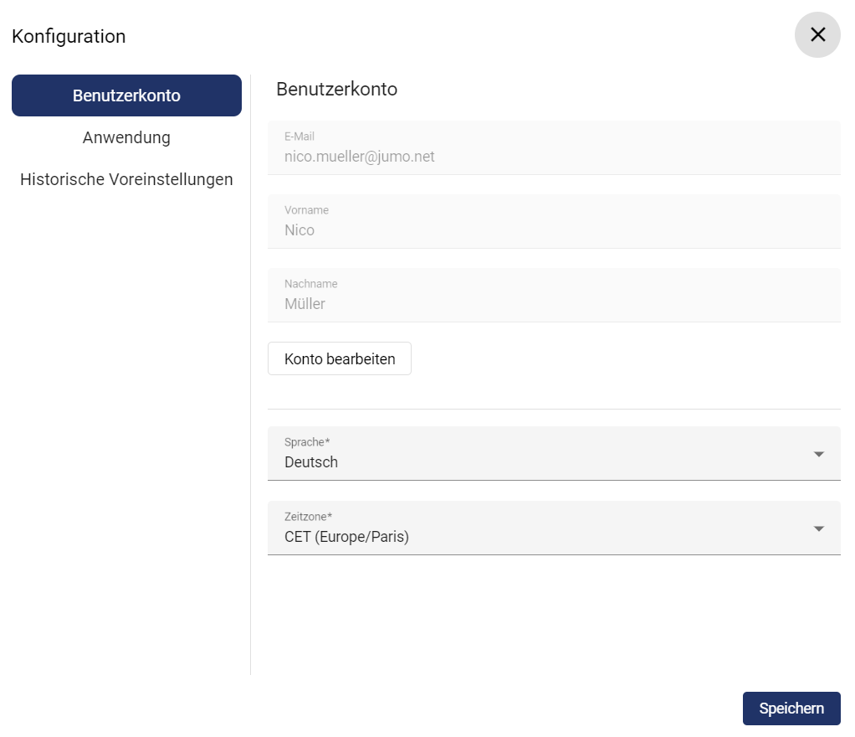Screen dimensions: 855x737
Task: Select the Benutzerkonto sidebar tab
Action: (126, 95)
